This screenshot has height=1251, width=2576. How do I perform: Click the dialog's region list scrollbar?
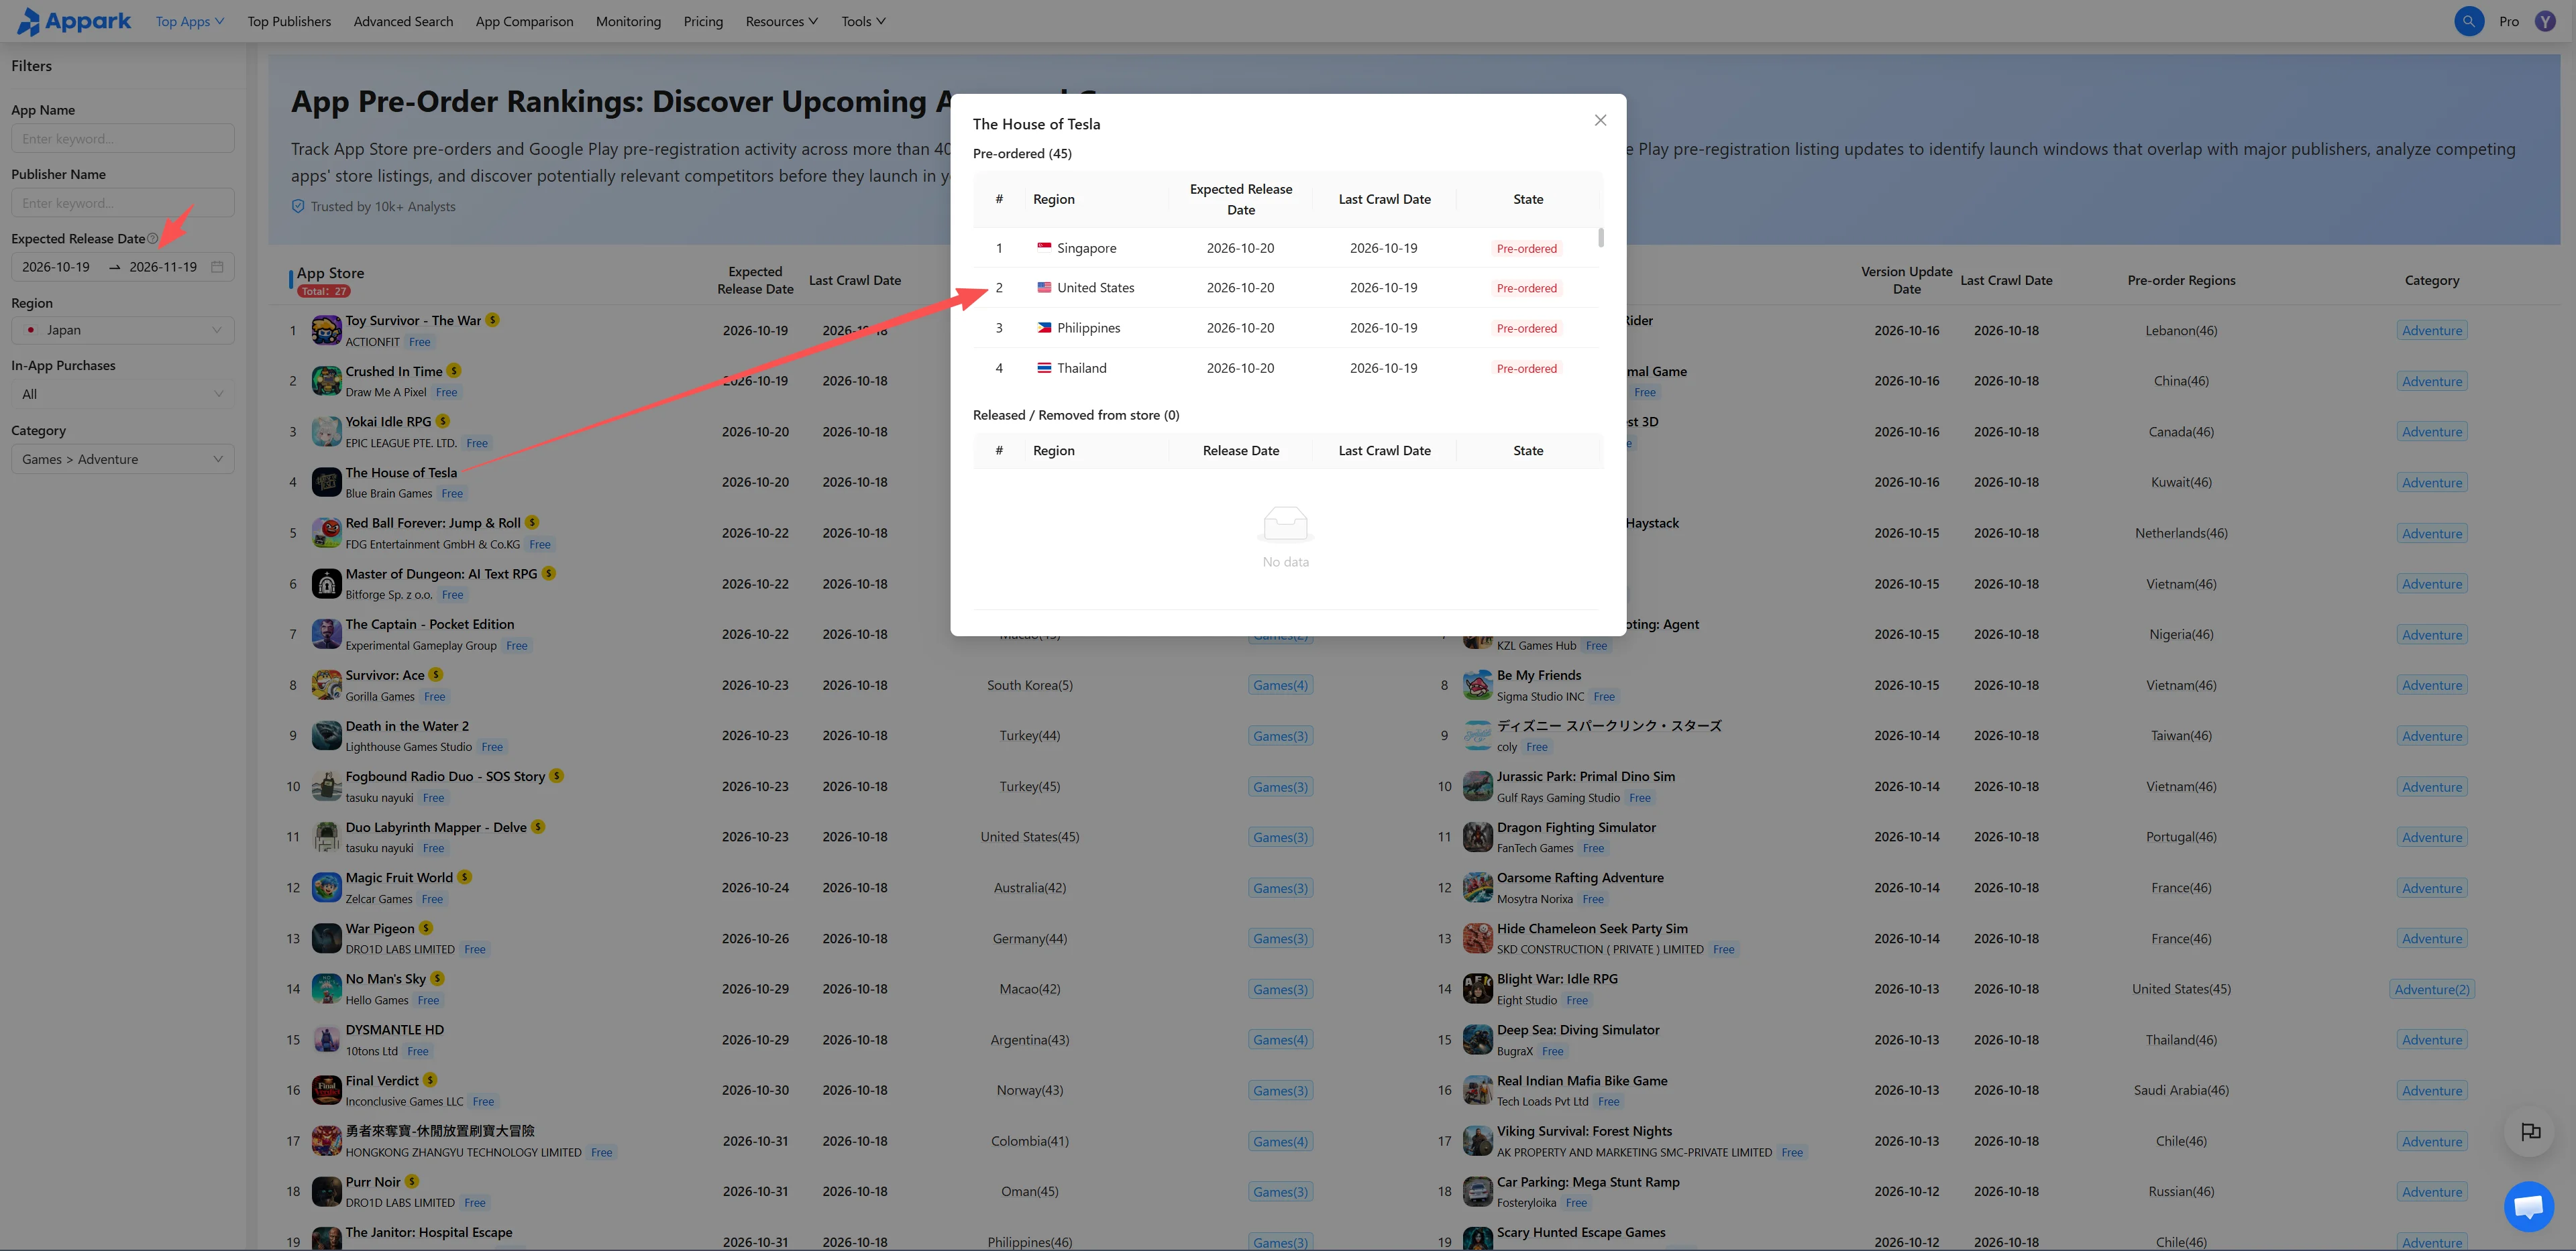click(1601, 238)
